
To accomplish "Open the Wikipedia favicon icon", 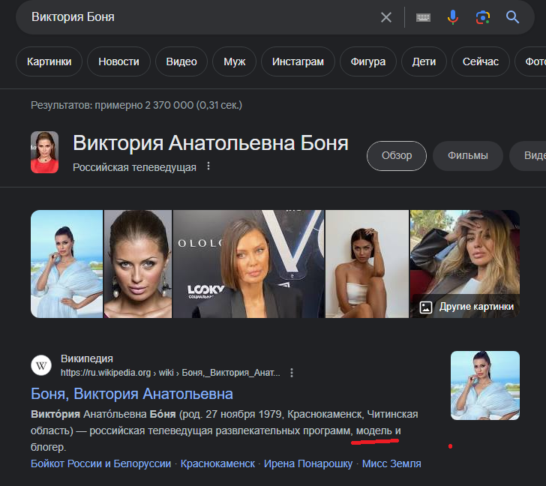I will (41, 365).
